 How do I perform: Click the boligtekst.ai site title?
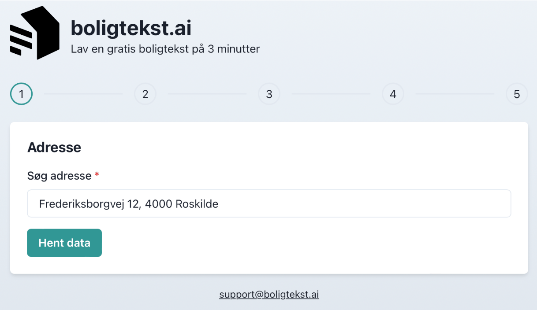[x=131, y=29]
